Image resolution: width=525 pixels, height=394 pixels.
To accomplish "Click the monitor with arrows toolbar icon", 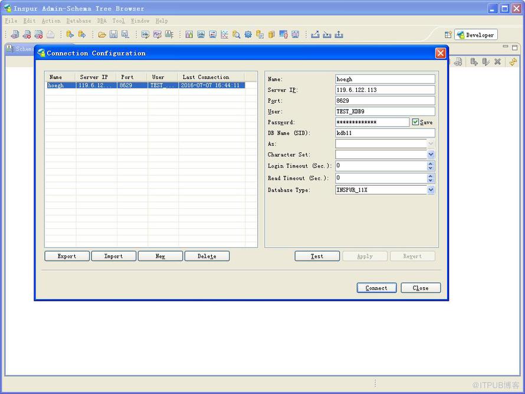I will click(212, 34).
